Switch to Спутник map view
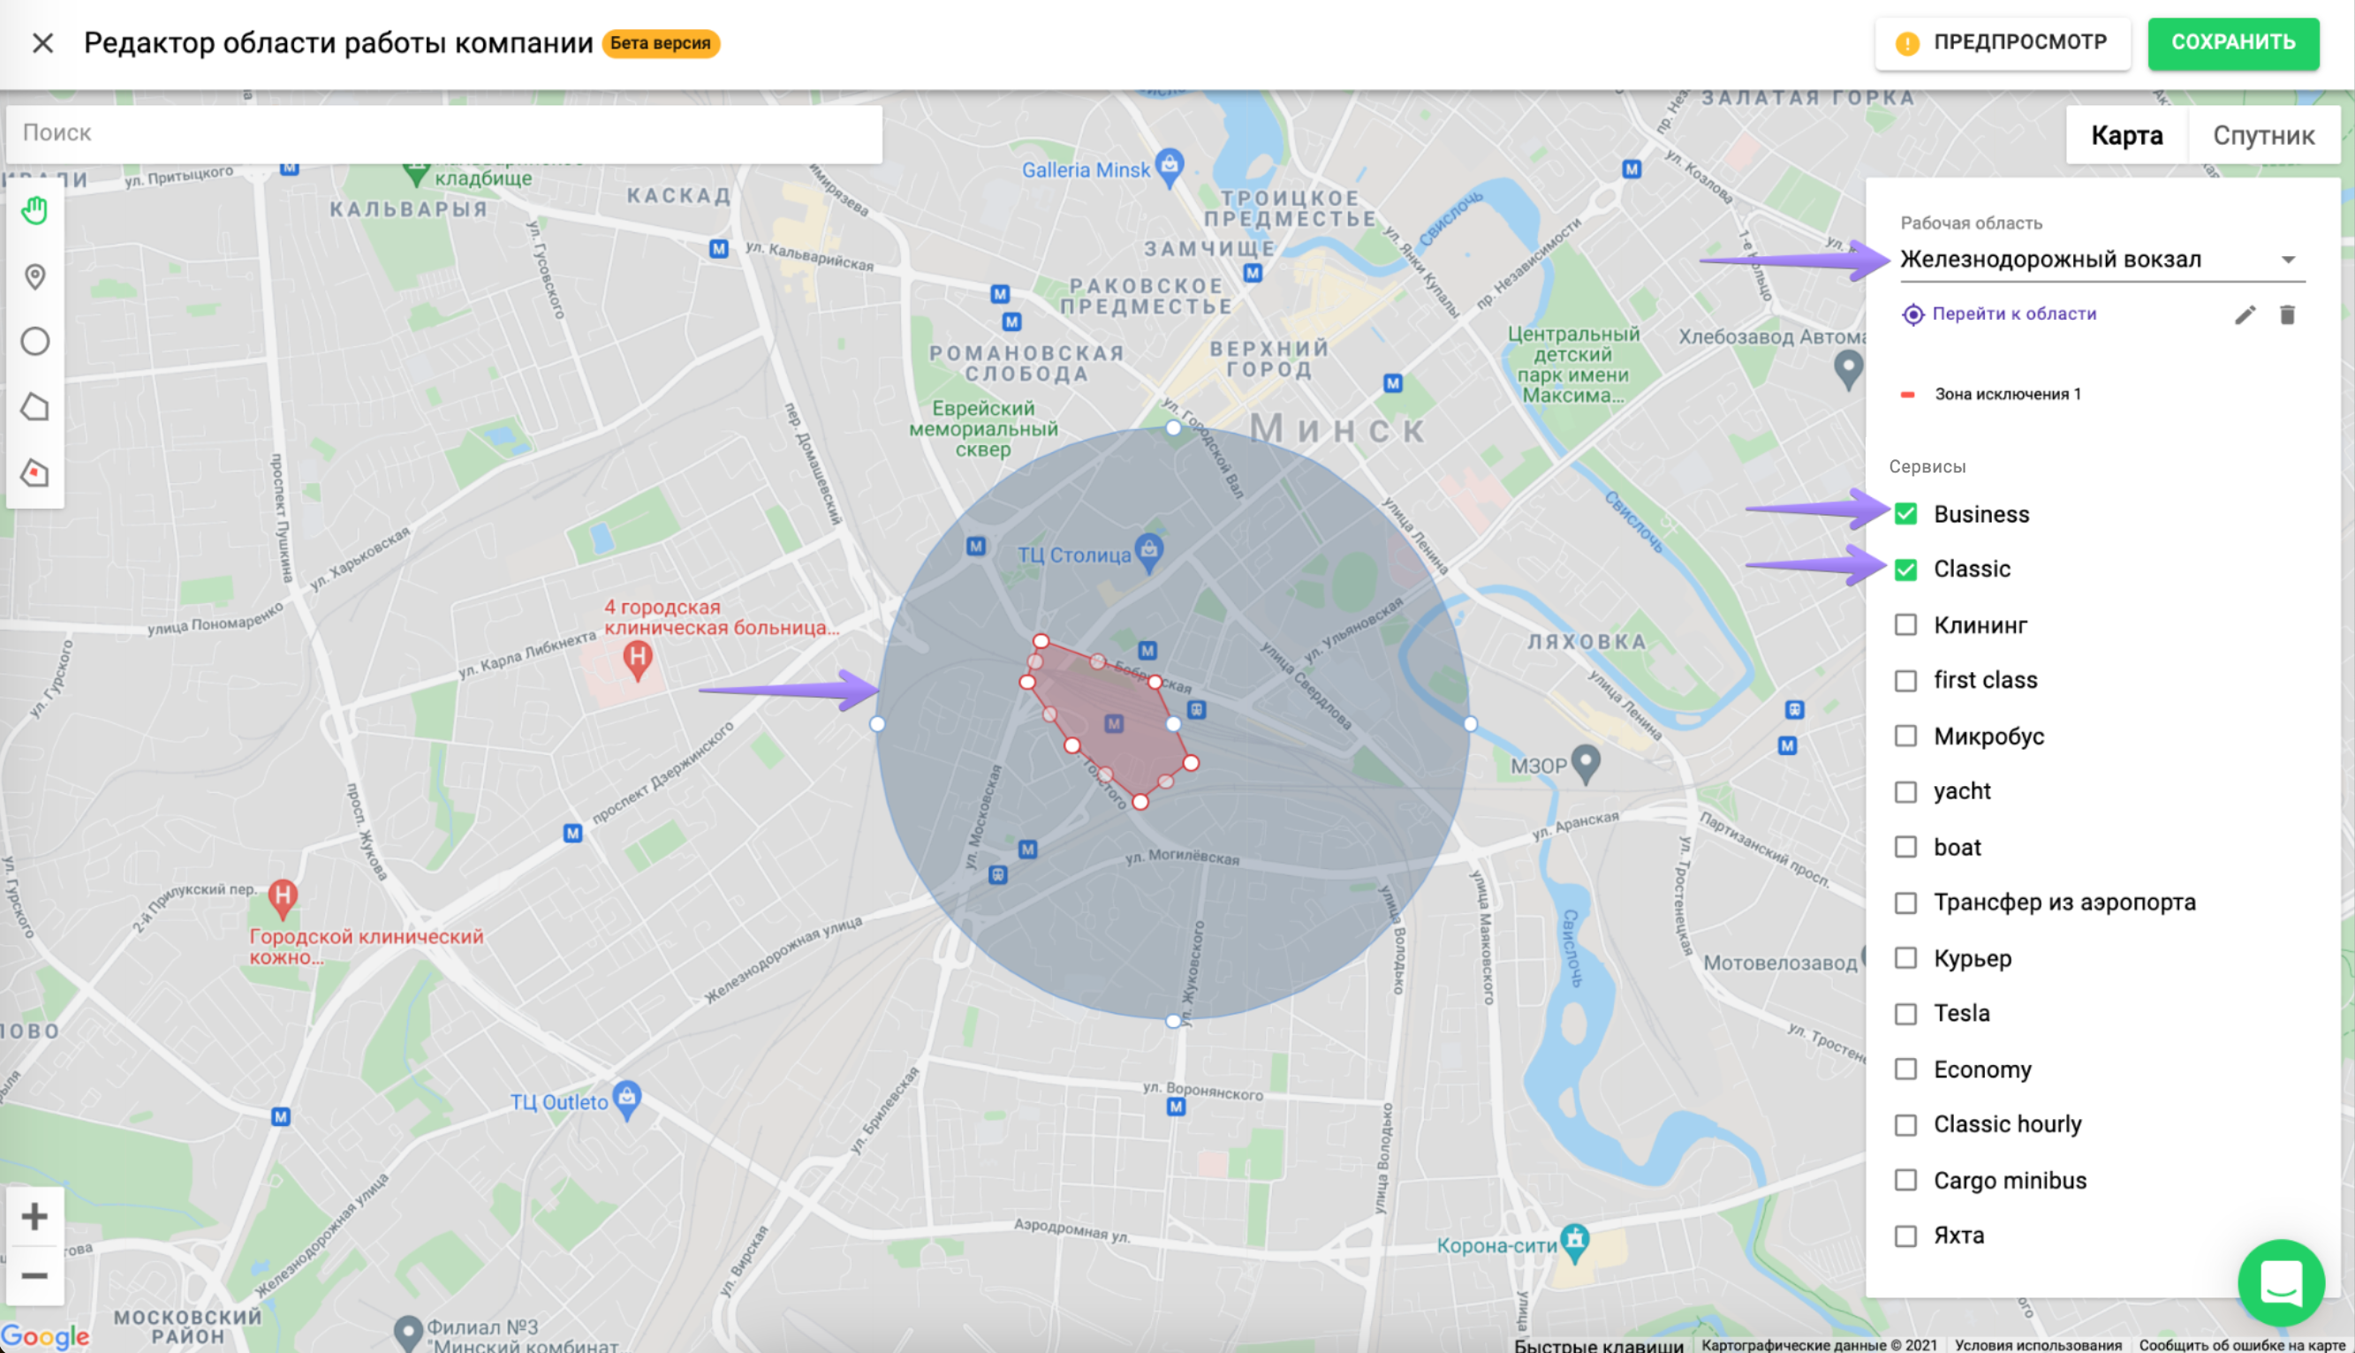This screenshot has height=1353, width=2355. [2263, 136]
